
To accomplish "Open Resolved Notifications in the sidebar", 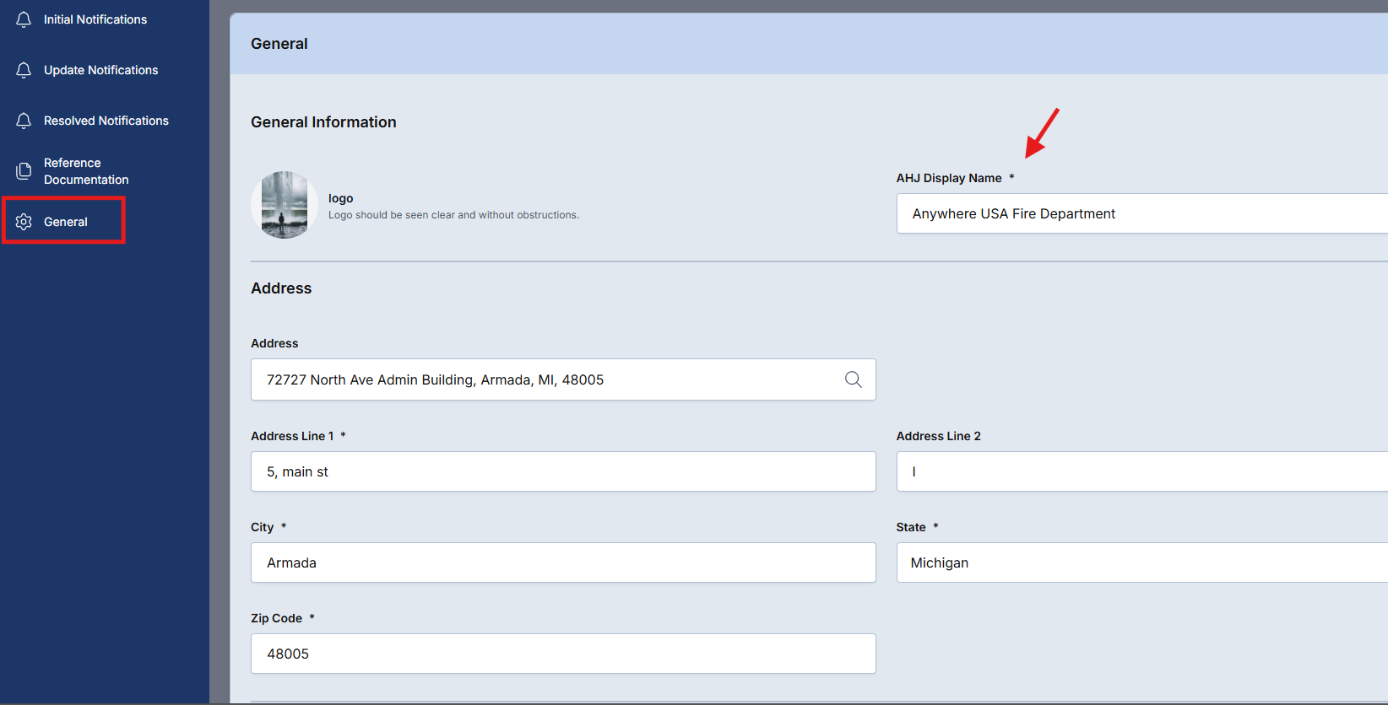I will tap(105, 121).
